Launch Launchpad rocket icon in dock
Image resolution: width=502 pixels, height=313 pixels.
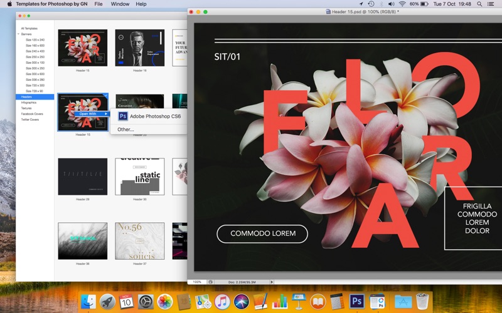[x=107, y=301]
